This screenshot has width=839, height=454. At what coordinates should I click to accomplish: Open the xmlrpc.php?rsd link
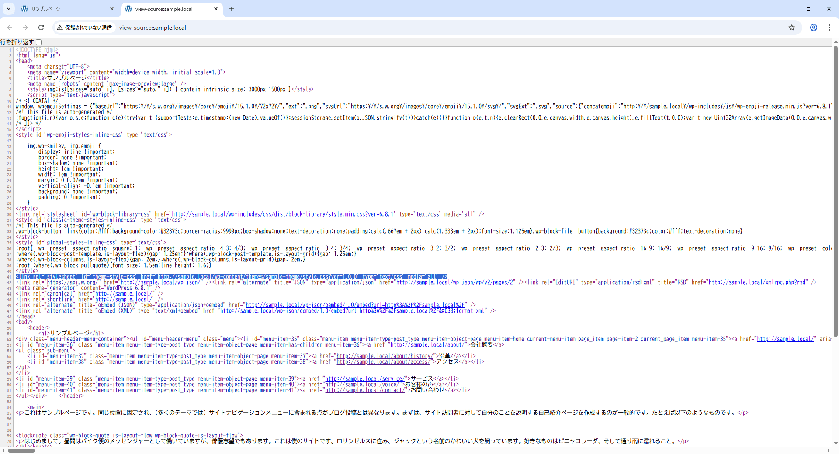tap(757, 282)
